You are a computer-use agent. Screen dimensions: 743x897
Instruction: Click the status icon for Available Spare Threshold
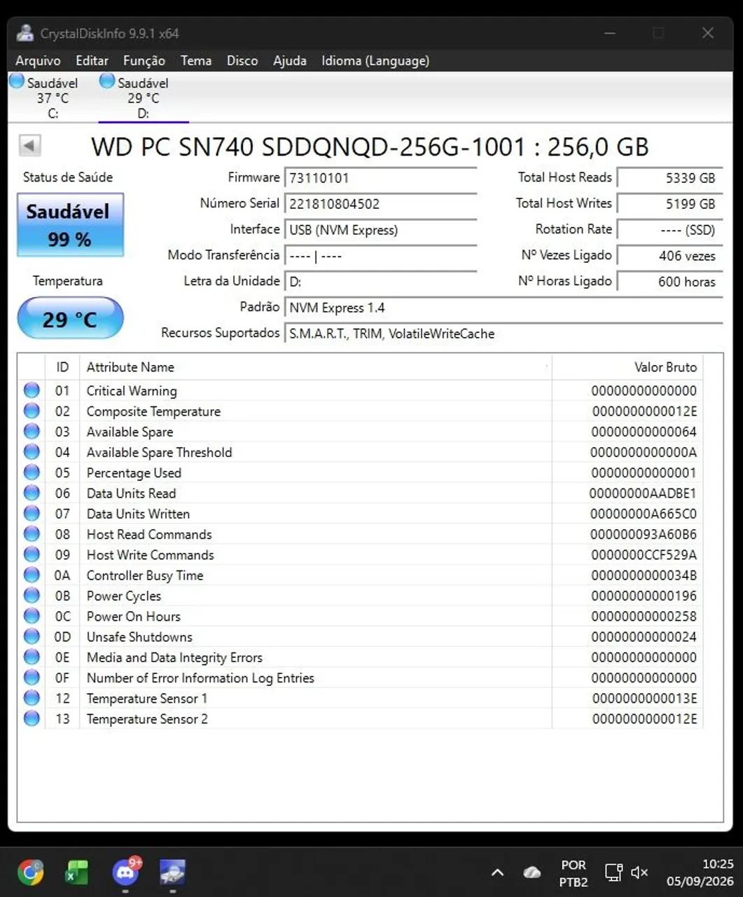[x=32, y=452]
